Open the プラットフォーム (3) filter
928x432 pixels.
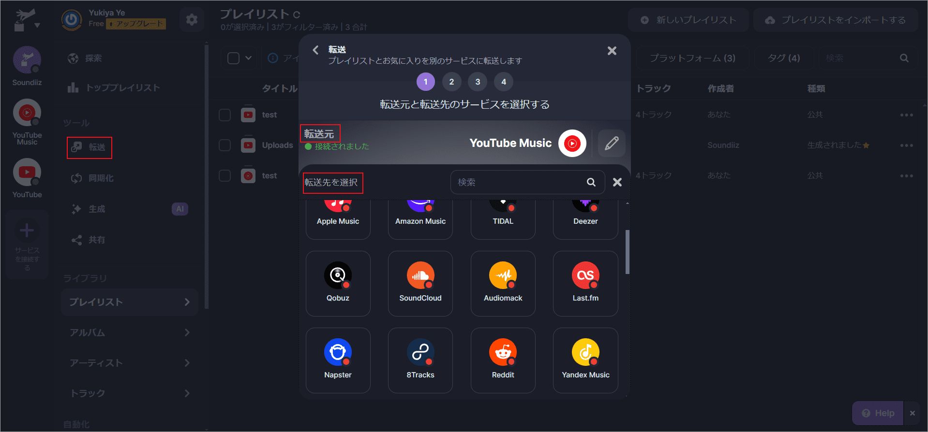pyautogui.click(x=692, y=58)
